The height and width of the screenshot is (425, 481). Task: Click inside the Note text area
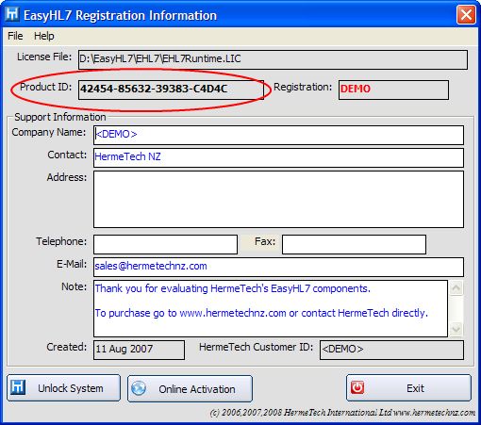pyautogui.click(x=271, y=308)
